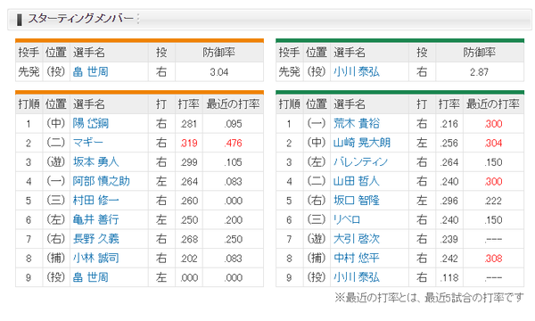535x321 pixels.
Task: Click 坂口 智隆's .222 recent average
Action: pyautogui.click(x=493, y=201)
